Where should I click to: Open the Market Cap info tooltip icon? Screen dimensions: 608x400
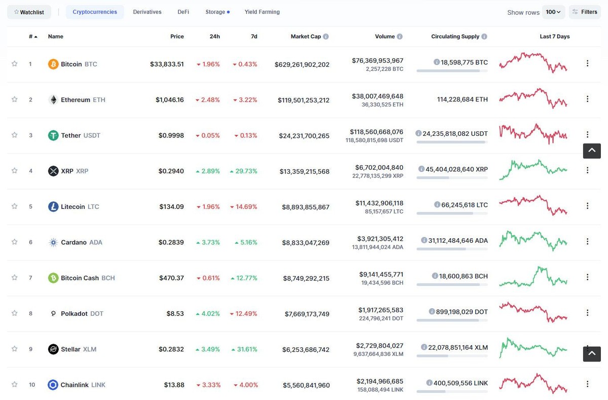tap(326, 36)
